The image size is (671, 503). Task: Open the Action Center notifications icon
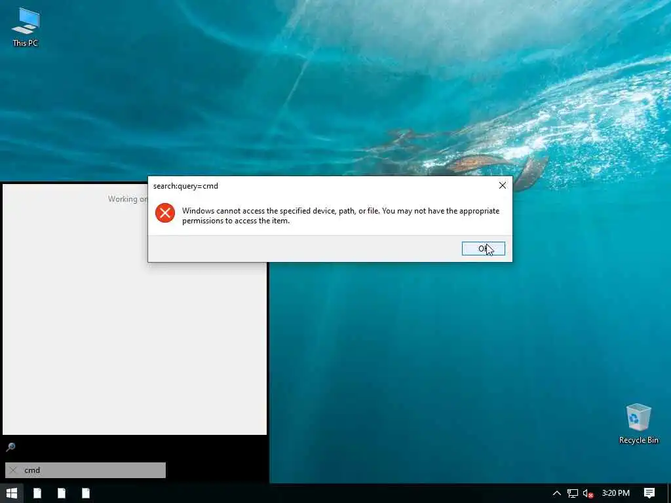649,493
